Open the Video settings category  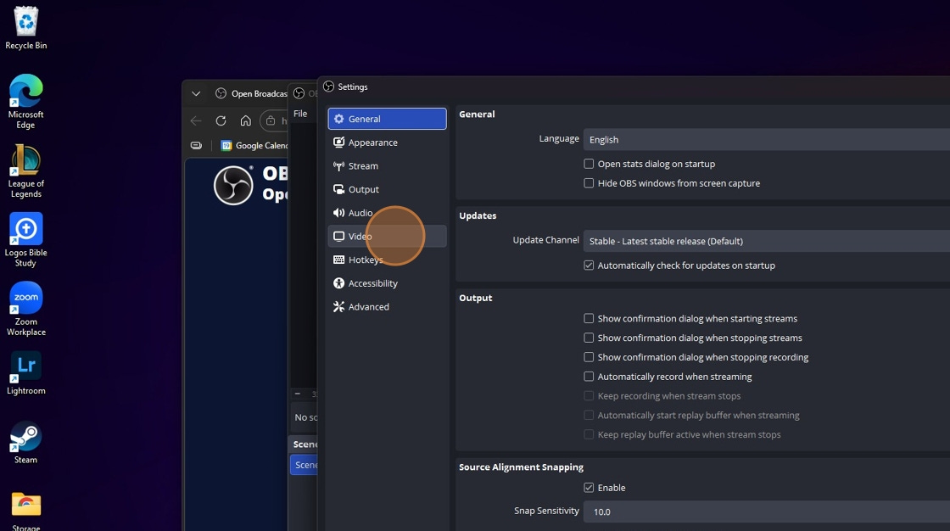pyautogui.click(x=387, y=237)
